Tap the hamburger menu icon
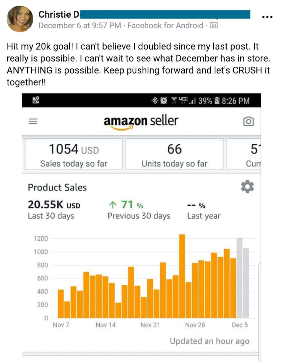The image size is (282, 362). pos(33,122)
